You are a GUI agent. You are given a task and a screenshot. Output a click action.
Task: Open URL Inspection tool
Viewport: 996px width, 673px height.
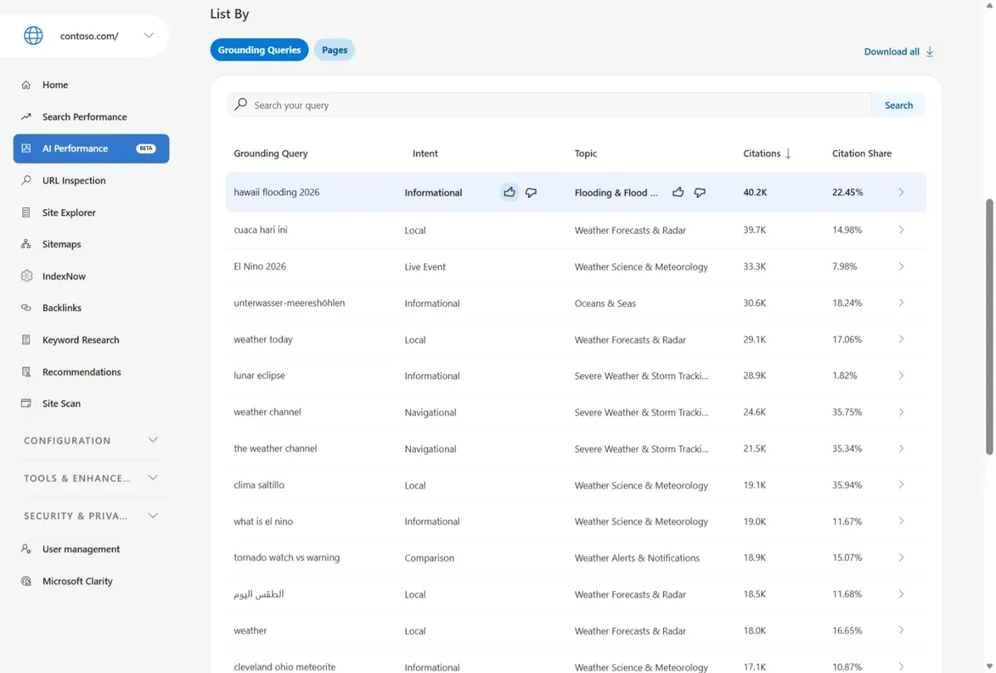coord(74,180)
